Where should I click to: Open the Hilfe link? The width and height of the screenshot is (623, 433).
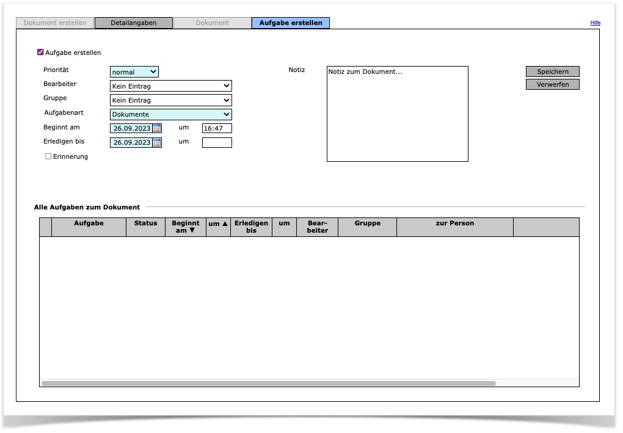click(595, 23)
